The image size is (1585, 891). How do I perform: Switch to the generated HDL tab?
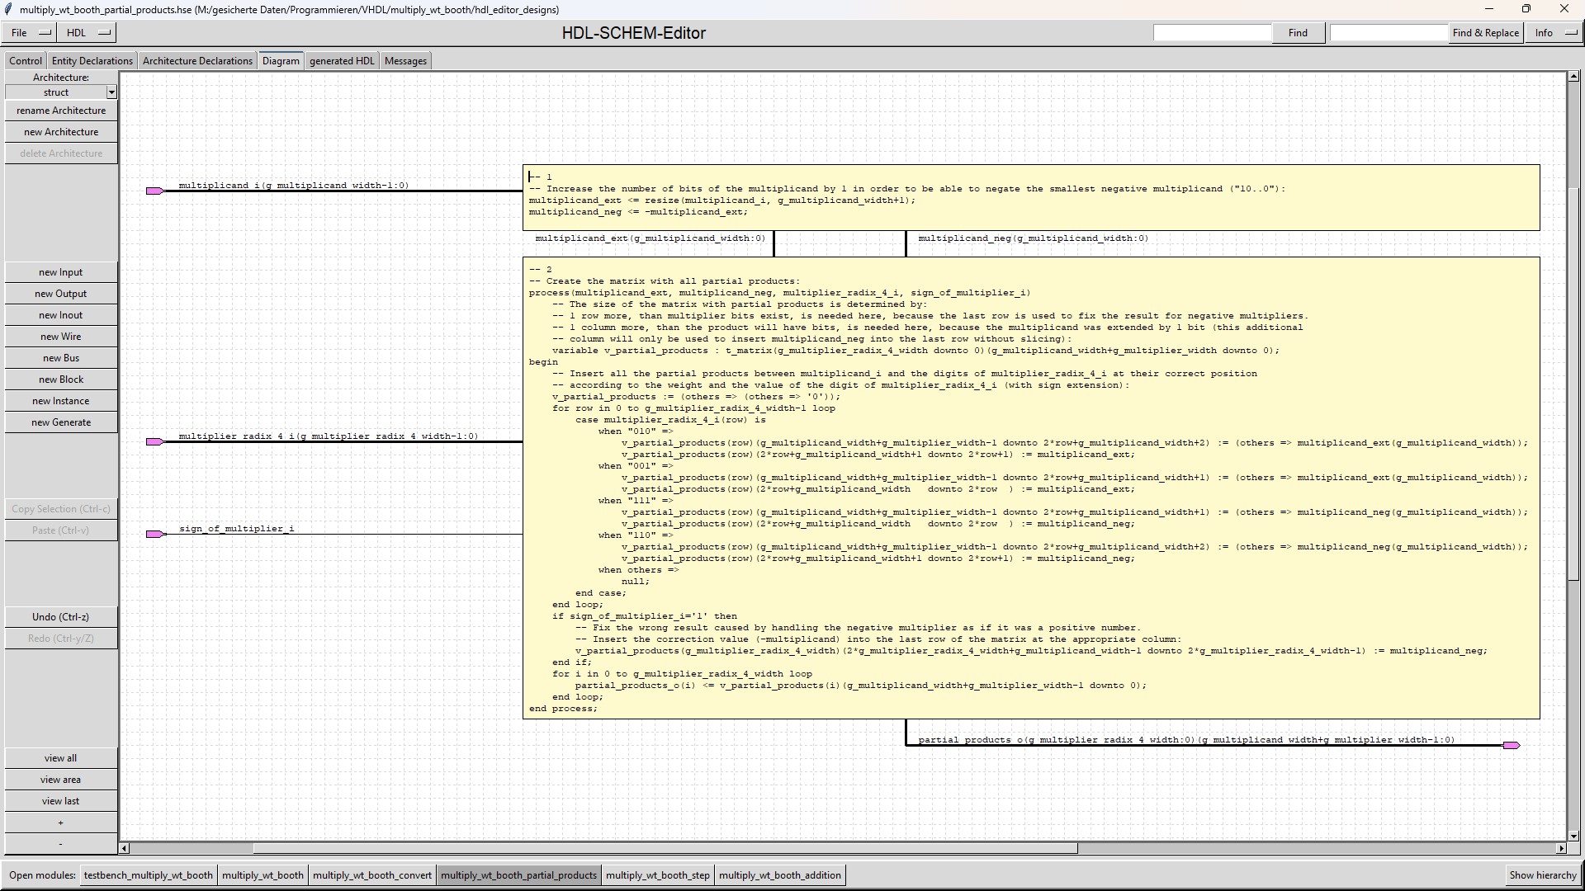click(342, 61)
